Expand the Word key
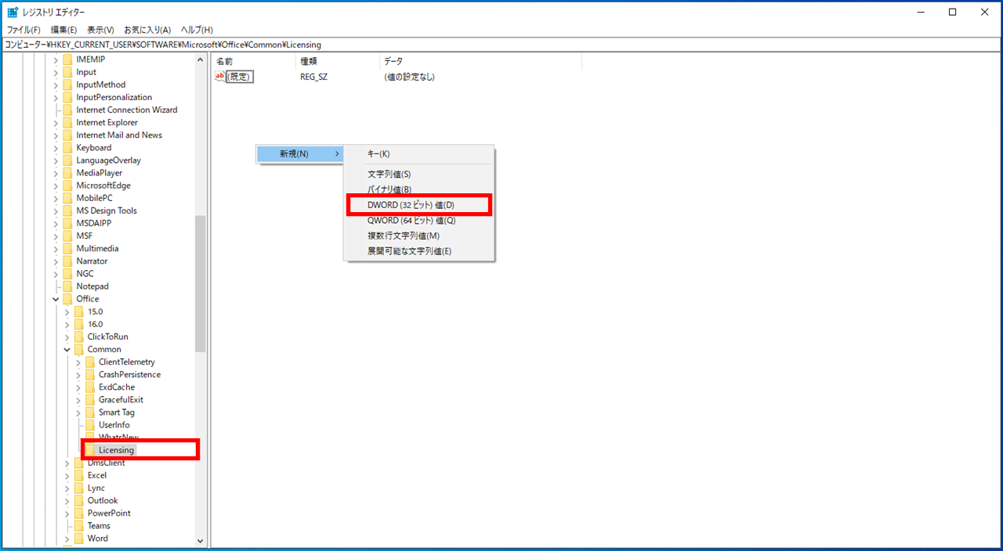Image resolution: width=1003 pixels, height=551 pixels. click(x=67, y=538)
